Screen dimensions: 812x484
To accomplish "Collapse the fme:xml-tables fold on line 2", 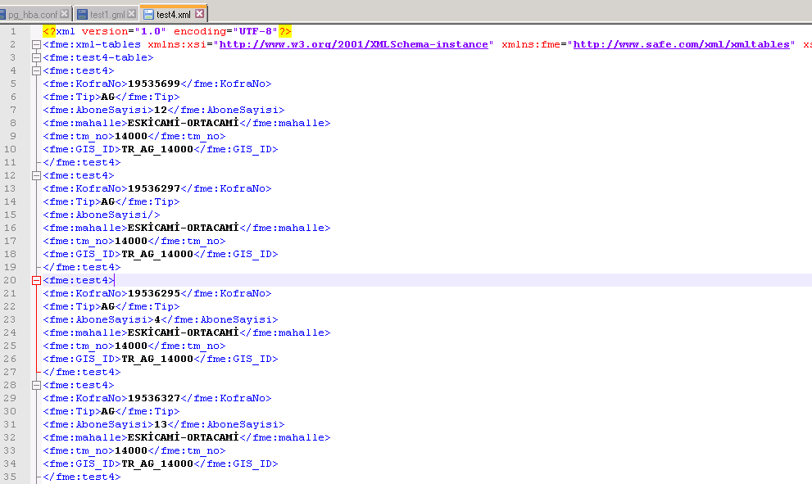I will [x=36, y=44].
